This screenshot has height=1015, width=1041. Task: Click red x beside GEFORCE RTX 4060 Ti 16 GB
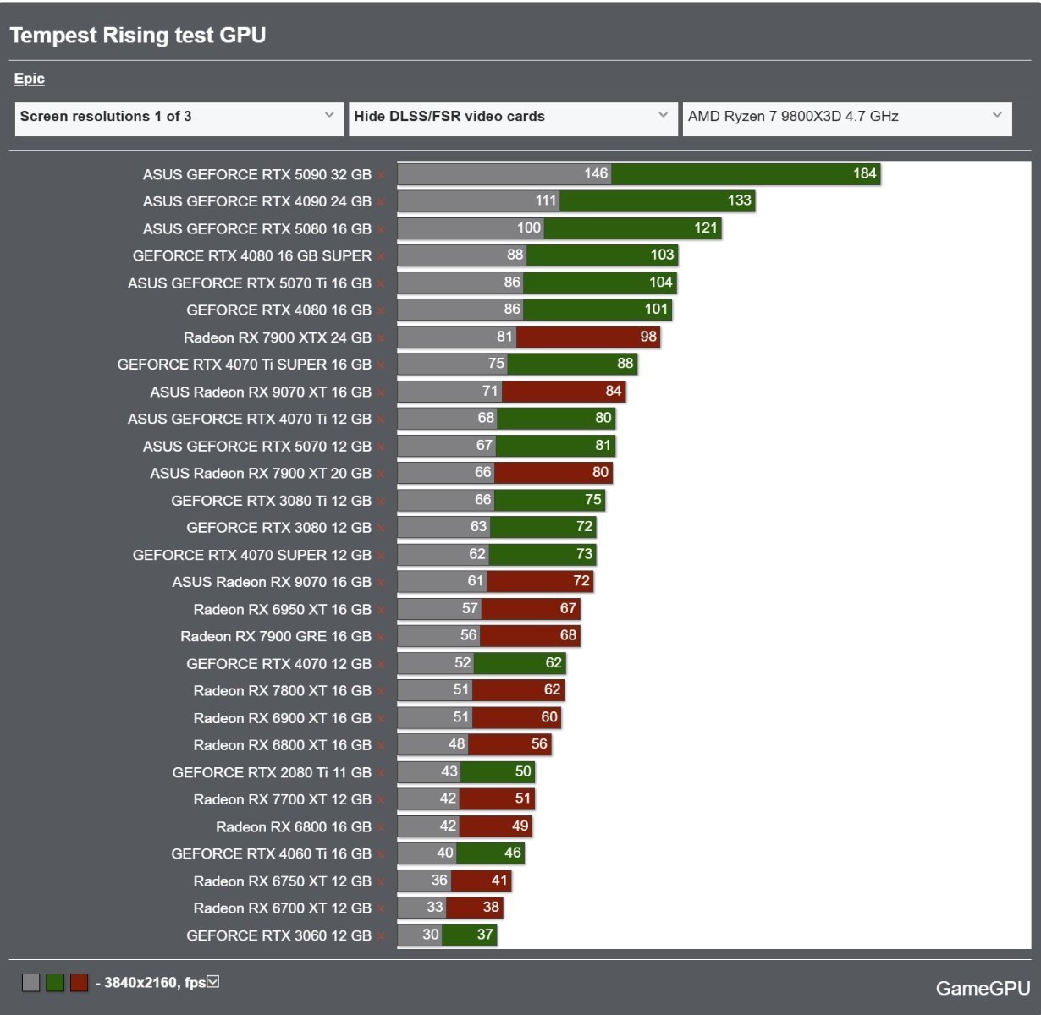(x=382, y=854)
